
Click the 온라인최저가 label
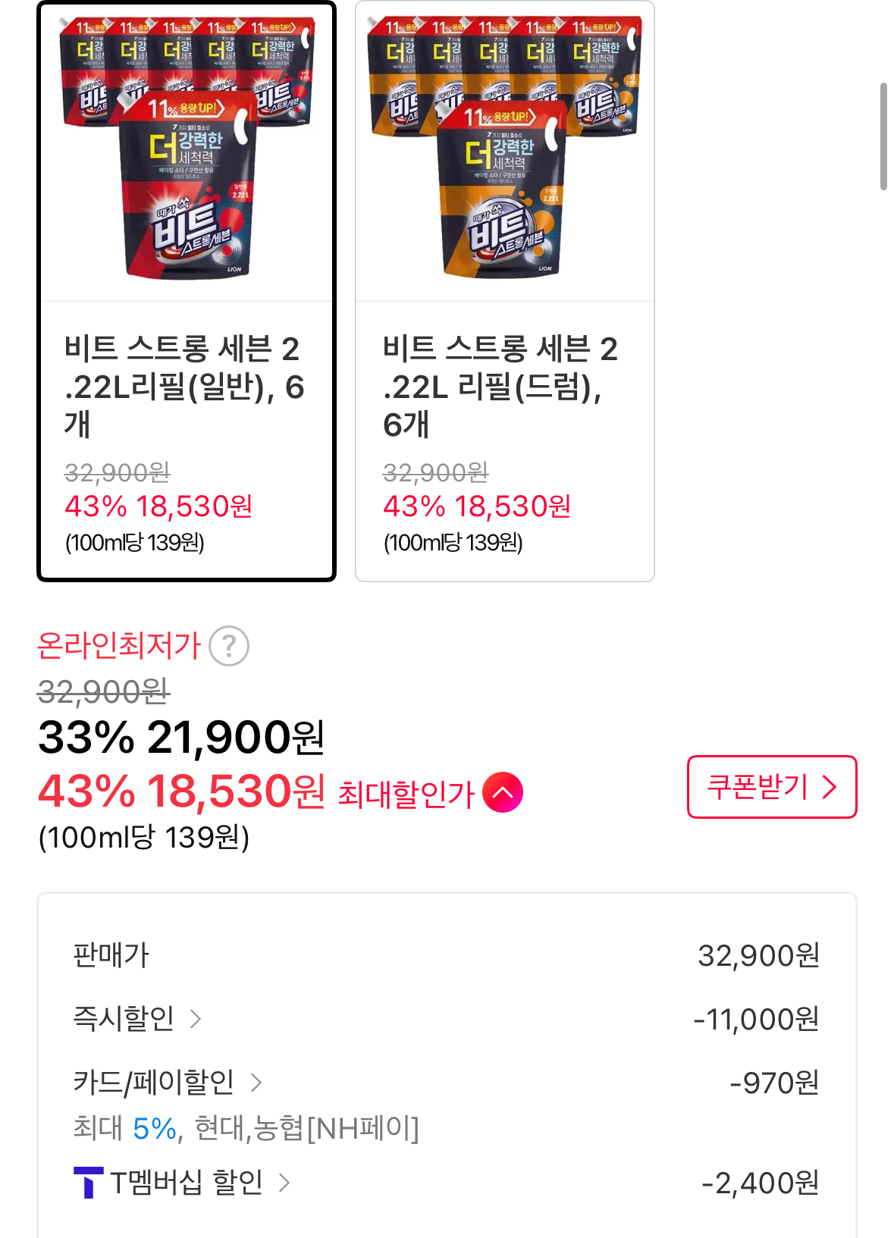click(x=119, y=646)
